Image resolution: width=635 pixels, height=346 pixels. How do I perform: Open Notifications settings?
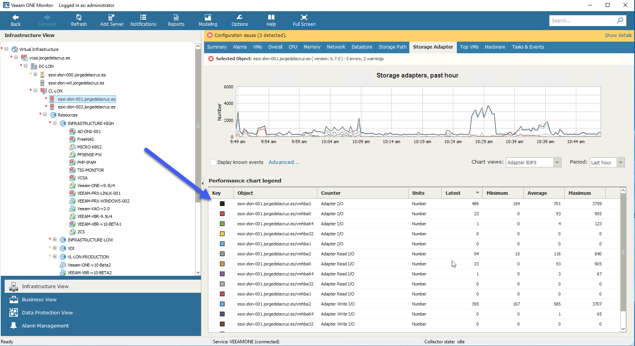pyautogui.click(x=143, y=20)
